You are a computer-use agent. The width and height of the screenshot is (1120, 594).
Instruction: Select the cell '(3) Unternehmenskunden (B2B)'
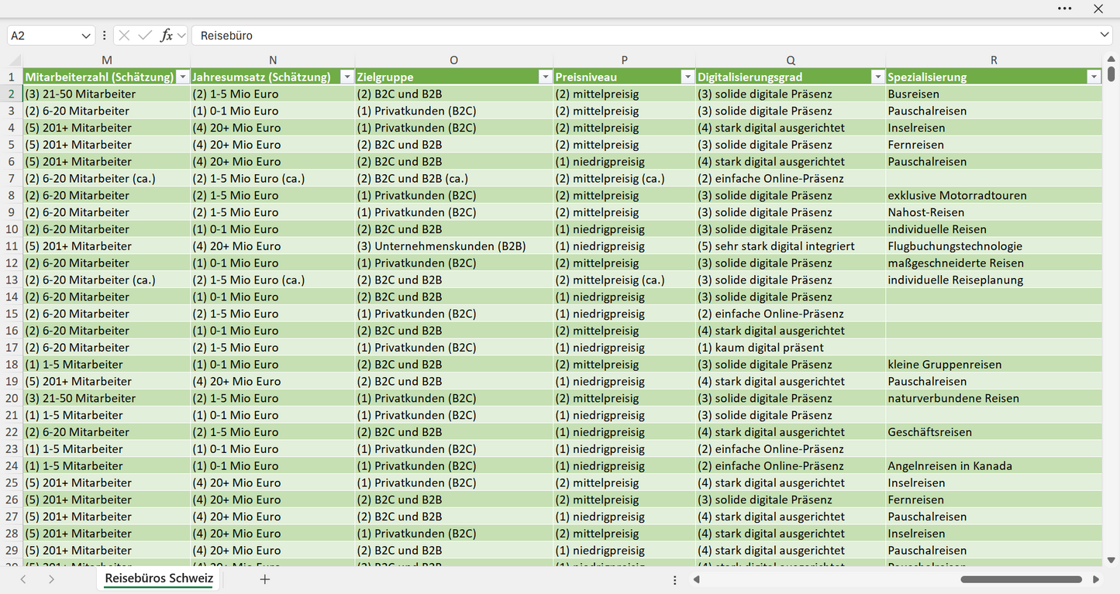point(454,246)
